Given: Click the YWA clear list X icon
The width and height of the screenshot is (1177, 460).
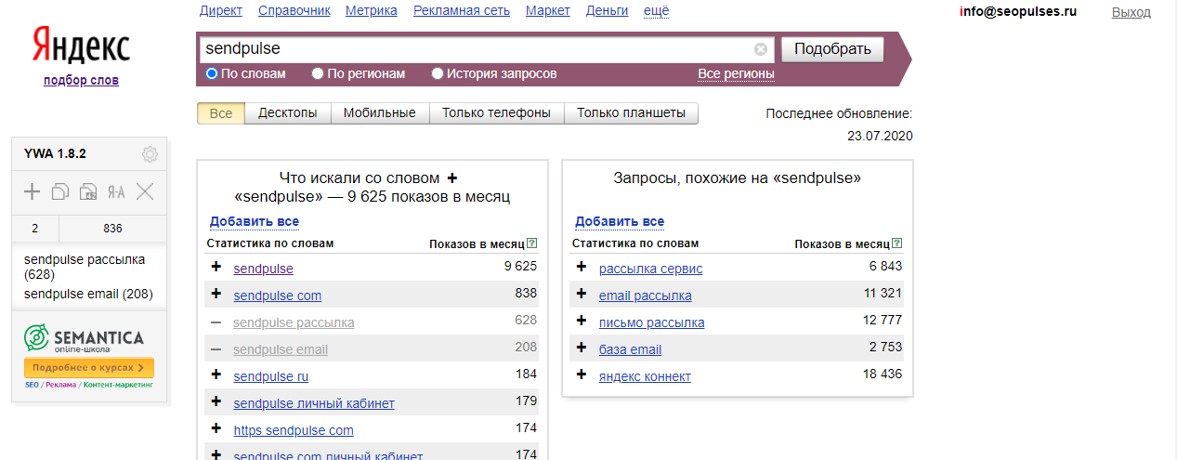Looking at the screenshot, I should coord(145,192).
